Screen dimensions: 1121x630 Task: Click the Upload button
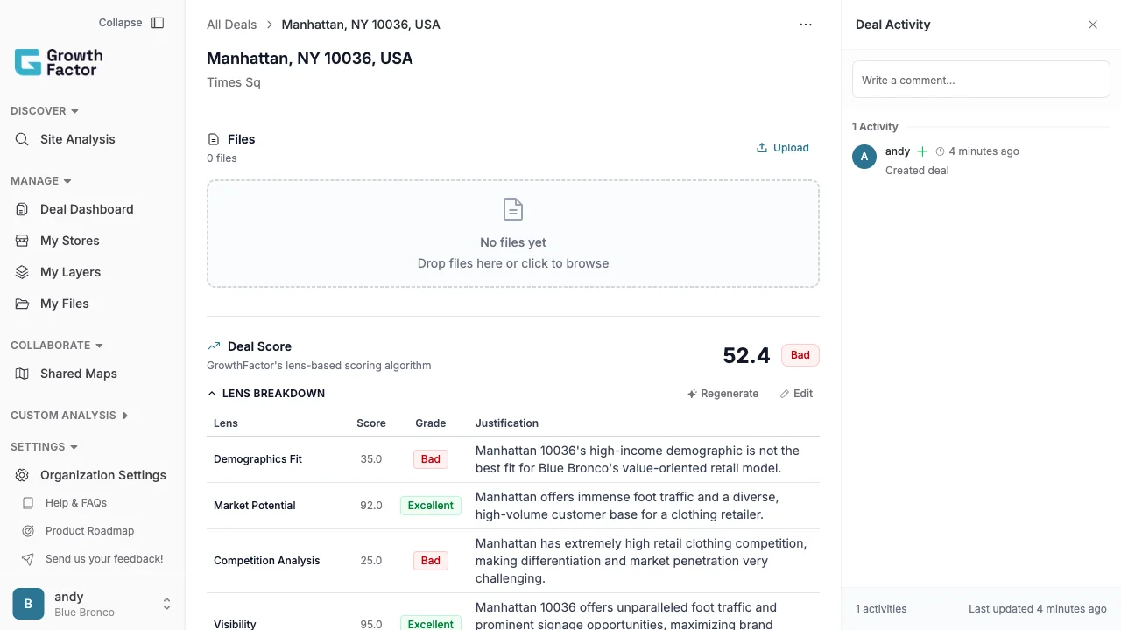pyautogui.click(x=782, y=147)
